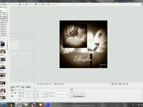Switch to the Home tab
Viewport: 143px width, 107px height.
pos(13,87)
